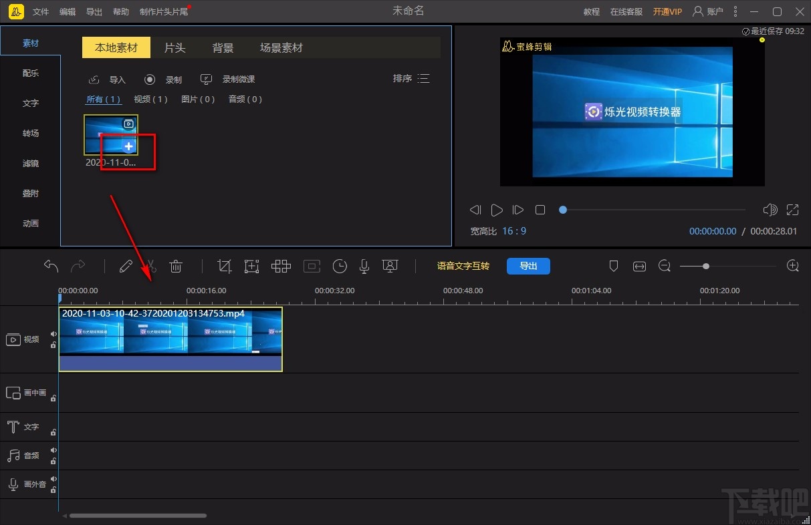The width and height of the screenshot is (811, 525).
Task: Open the three-dot more options menu
Action: tap(736, 11)
